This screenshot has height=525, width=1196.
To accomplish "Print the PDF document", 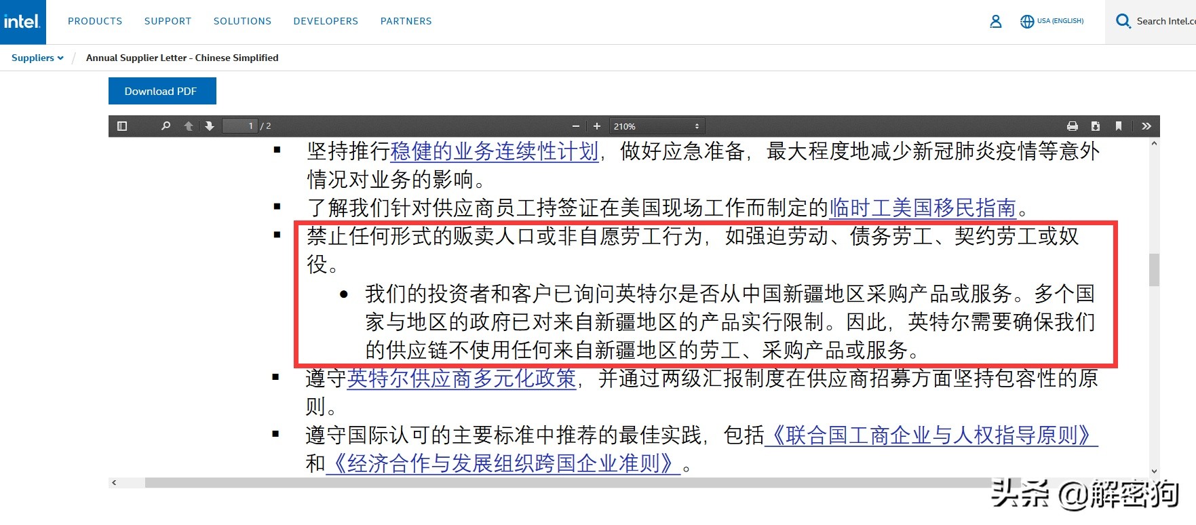I will click(1073, 126).
